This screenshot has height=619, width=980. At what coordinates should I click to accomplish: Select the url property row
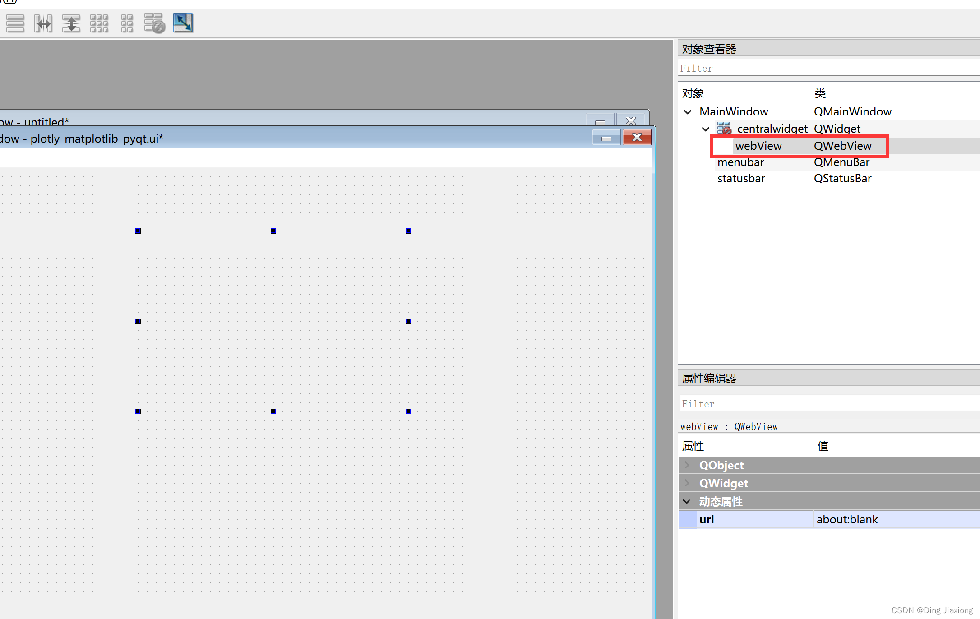point(829,519)
